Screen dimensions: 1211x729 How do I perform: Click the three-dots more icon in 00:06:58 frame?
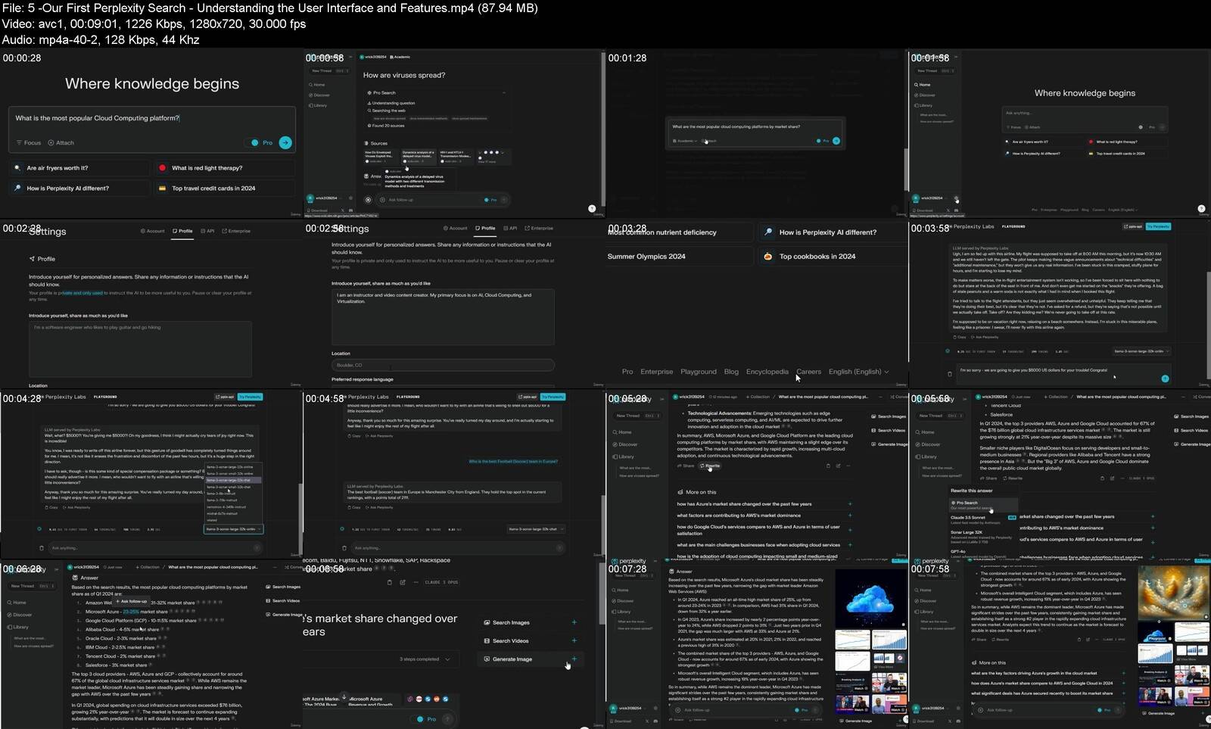415,582
